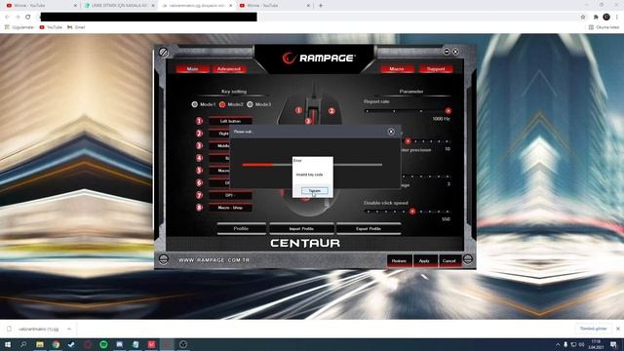Click the Import Profile button

[x=301, y=228]
